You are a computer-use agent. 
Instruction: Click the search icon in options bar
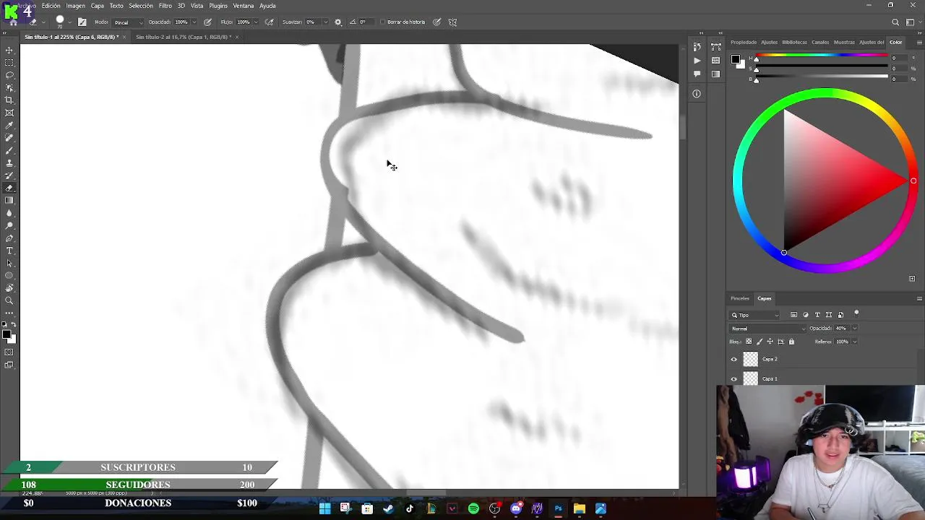point(895,22)
